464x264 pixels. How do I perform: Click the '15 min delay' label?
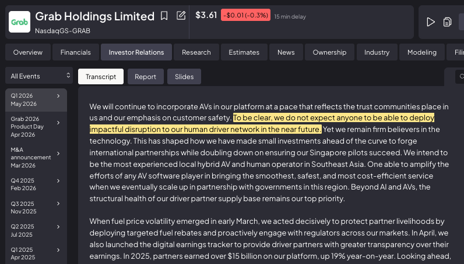tap(290, 16)
